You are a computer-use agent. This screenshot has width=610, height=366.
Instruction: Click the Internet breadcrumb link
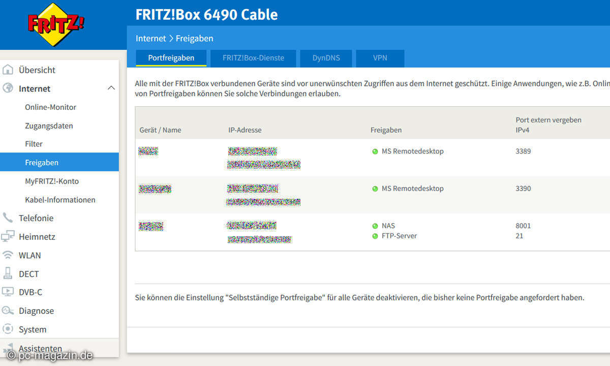[150, 38]
